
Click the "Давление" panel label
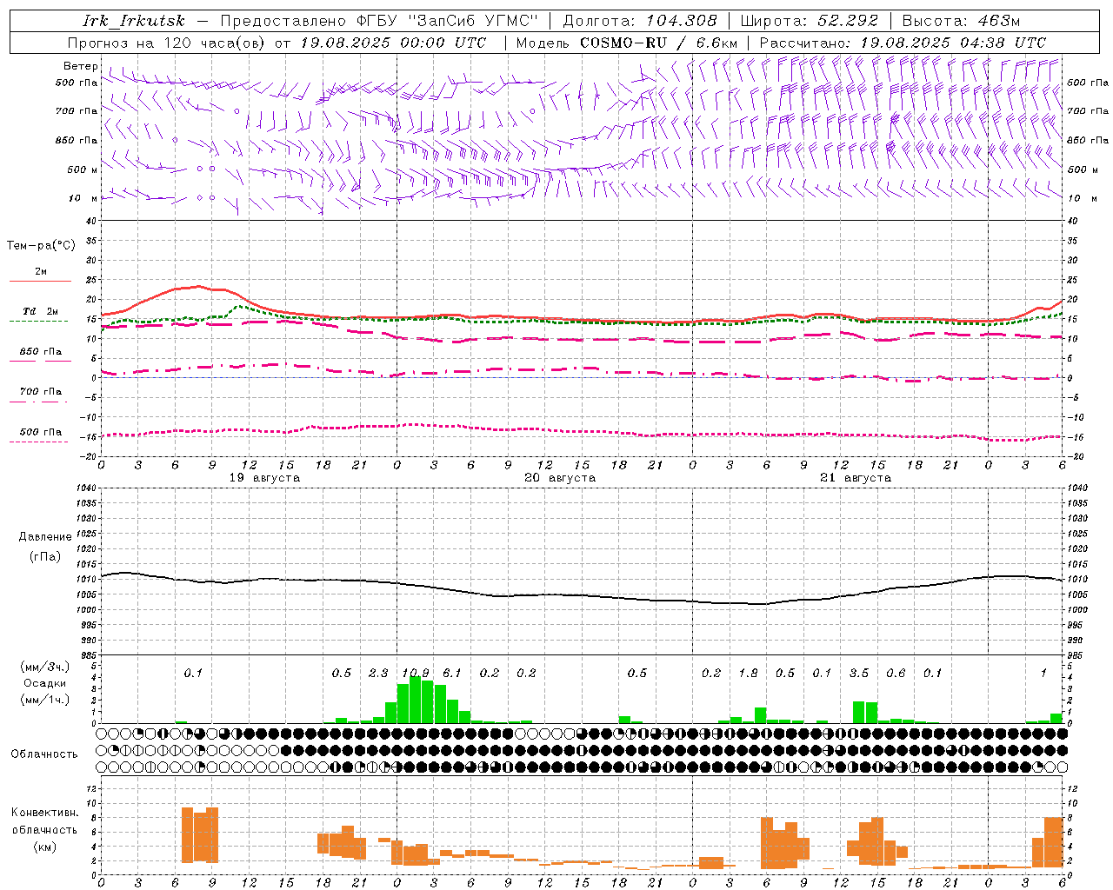(x=45, y=537)
